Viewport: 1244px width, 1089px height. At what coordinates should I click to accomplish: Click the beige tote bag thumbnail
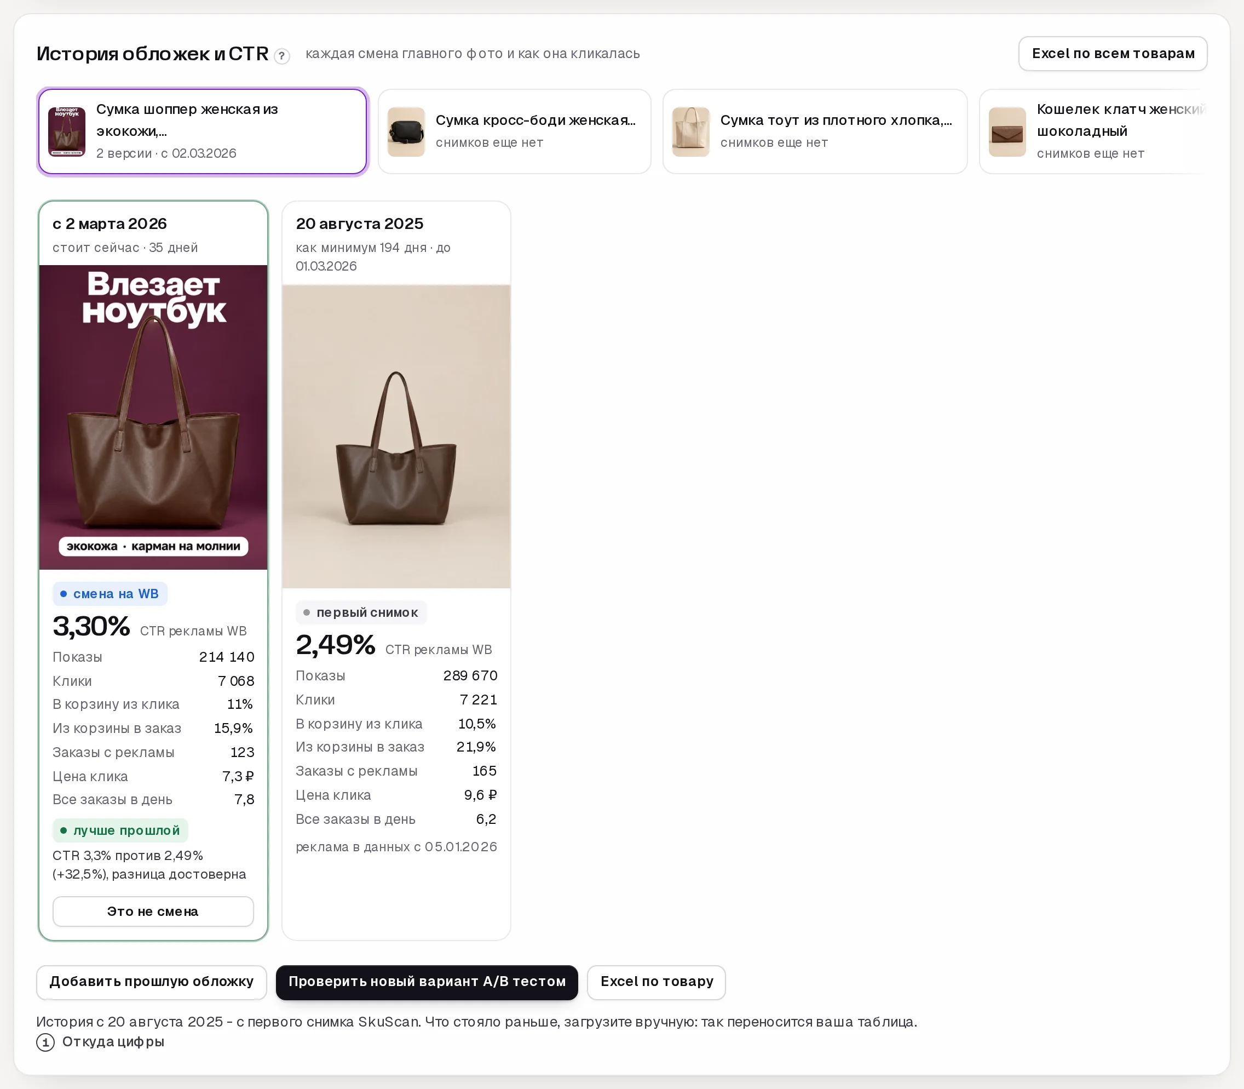(x=690, y=131)
